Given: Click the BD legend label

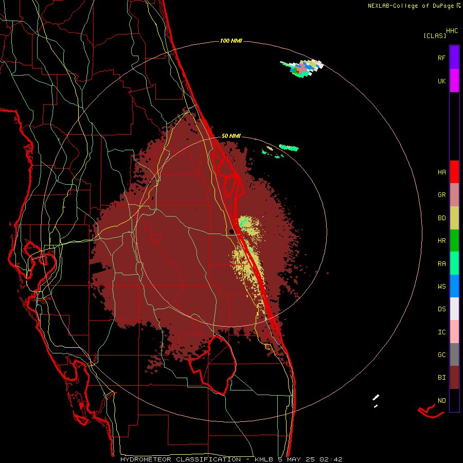Looking at the screenshot, I should tap(442, 218).
